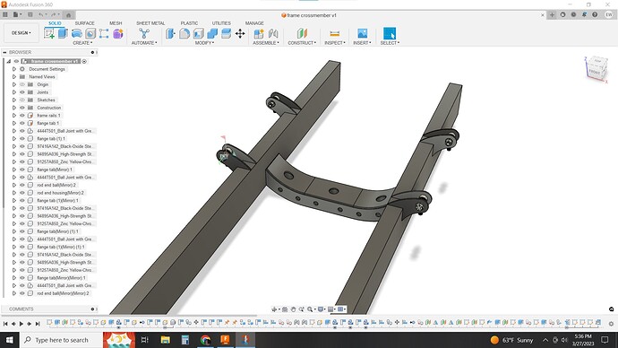Select the Create Sketch tool icon
The height and width of the screenshot is (348, 618).
(x=49, y=33)
